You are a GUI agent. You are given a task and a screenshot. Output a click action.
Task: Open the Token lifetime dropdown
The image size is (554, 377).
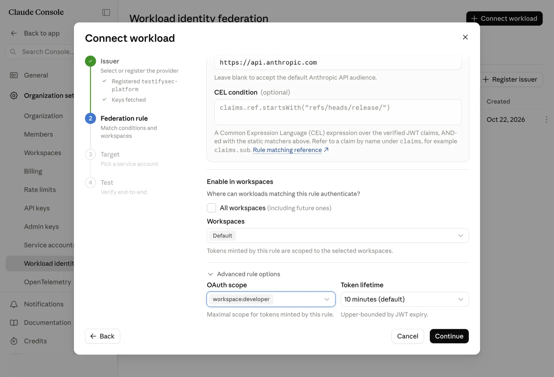404,299
